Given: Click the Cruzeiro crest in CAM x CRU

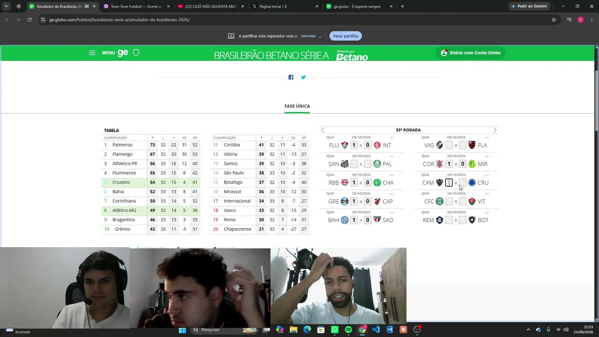Looking at the screenshot, I should [x=472, y=183].
